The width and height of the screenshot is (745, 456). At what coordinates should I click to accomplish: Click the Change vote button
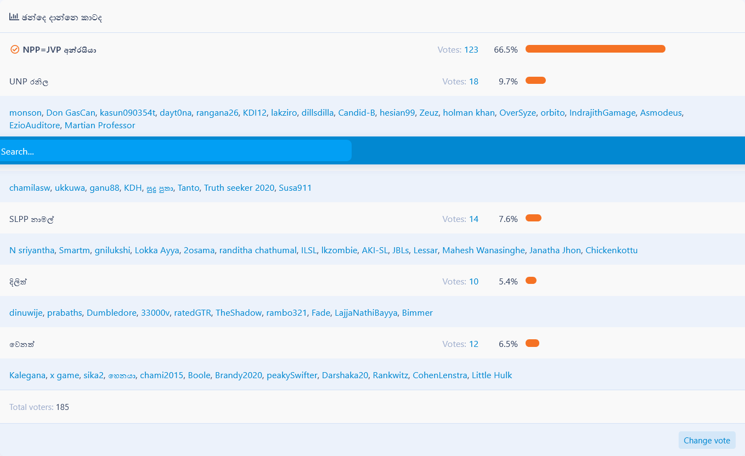(707, 441)
